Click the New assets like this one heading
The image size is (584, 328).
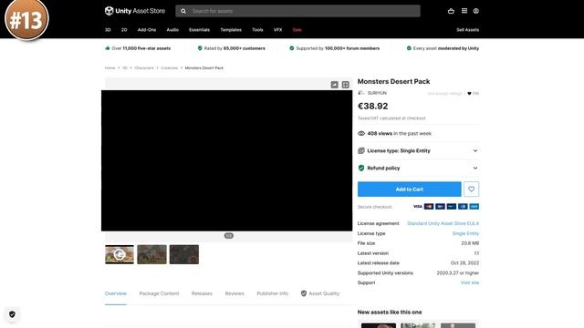click(390, 312)
